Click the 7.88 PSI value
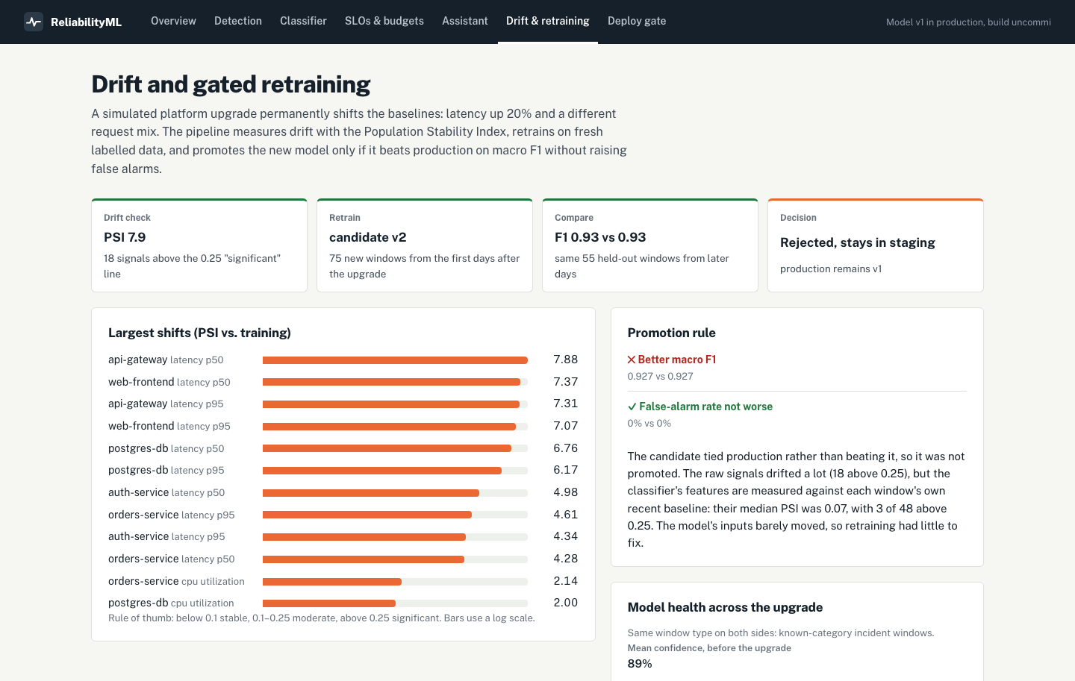This screenshot has height=681, width=1075. [x=565, y=360]
